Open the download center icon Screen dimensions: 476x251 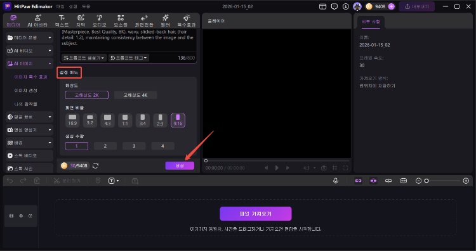coord(346,6)
